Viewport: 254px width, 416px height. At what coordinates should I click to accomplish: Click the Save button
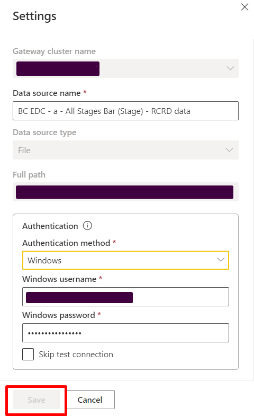click(37, 400)
